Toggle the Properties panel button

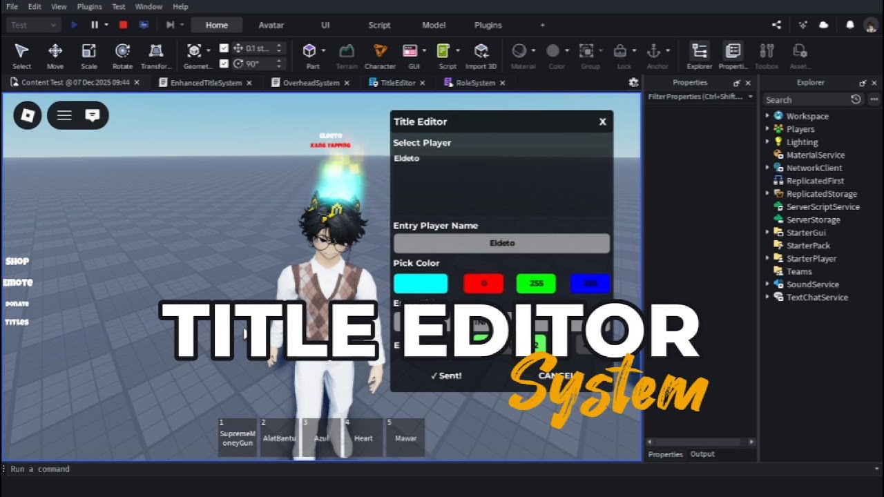733,56
